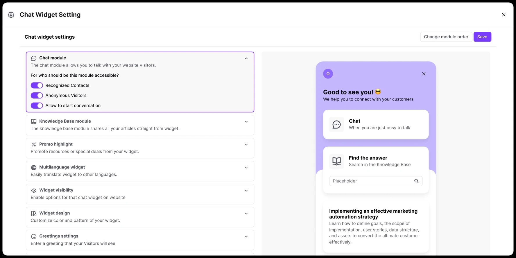Click the Greetings settings title text
The image size is (516, 258).
[59, 236]
